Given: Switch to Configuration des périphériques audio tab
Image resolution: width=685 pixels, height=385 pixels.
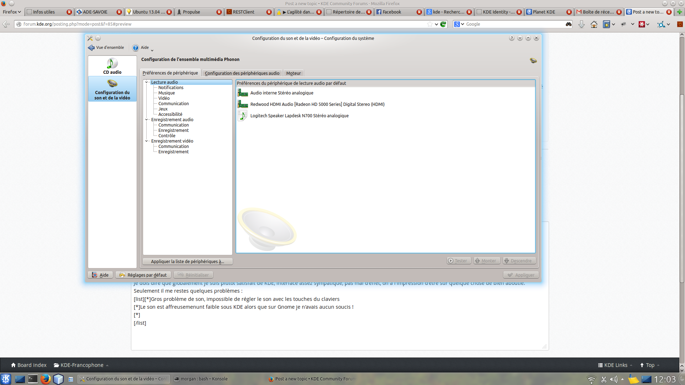Looking at the screenshot, I should pyautogui.click(x=242, y=73).
